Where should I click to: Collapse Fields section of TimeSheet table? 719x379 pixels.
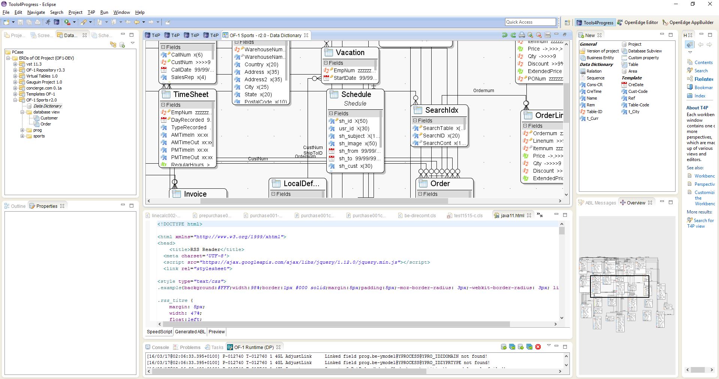163,105
